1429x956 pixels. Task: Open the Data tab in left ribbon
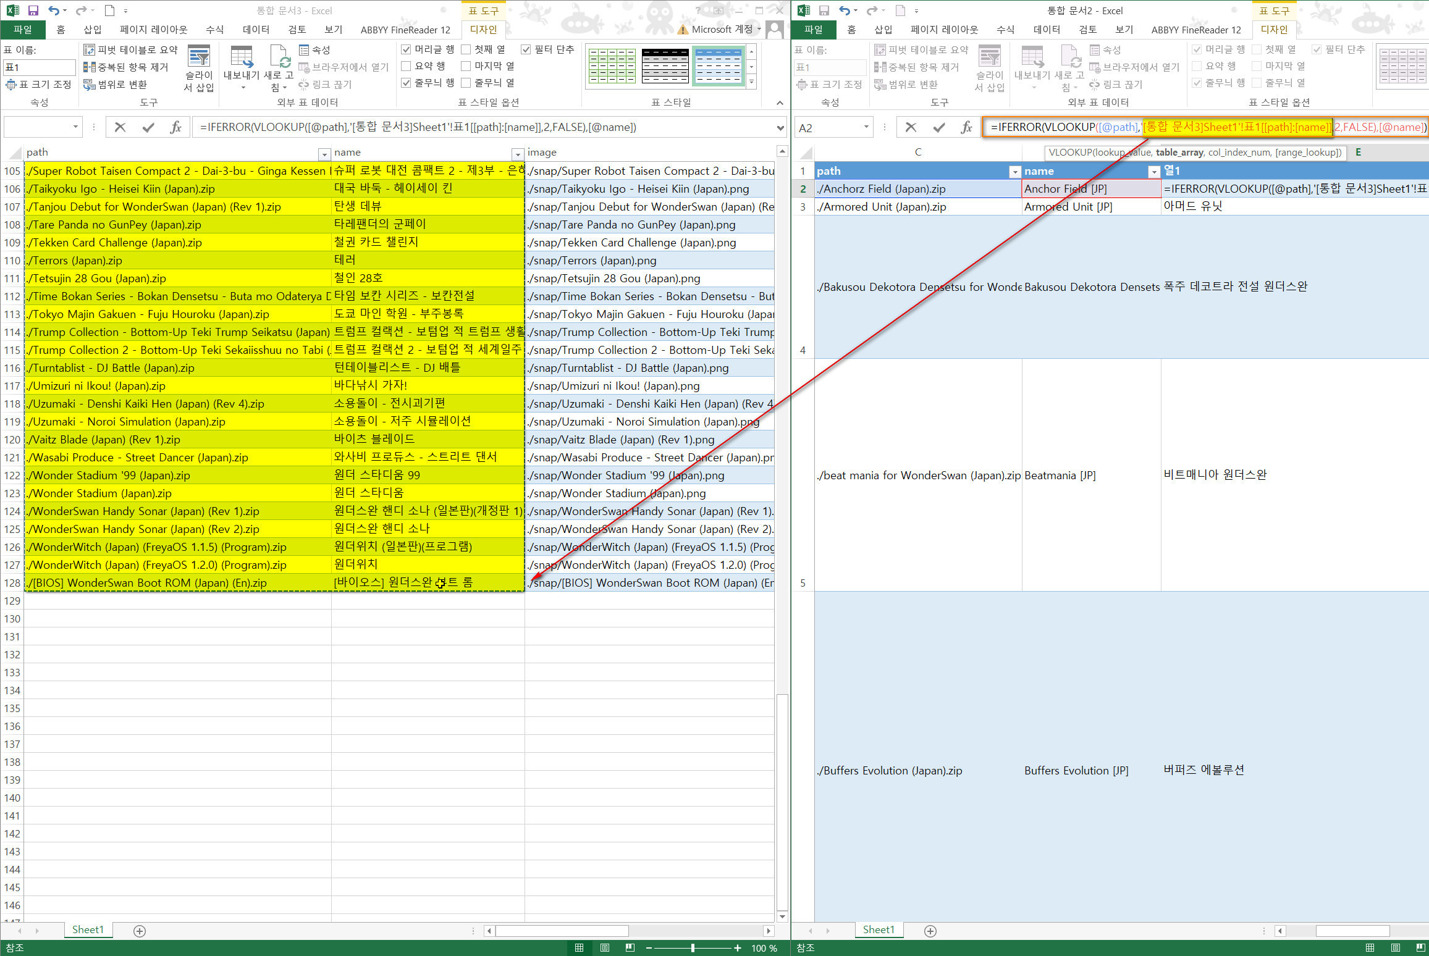click(256, 30)
